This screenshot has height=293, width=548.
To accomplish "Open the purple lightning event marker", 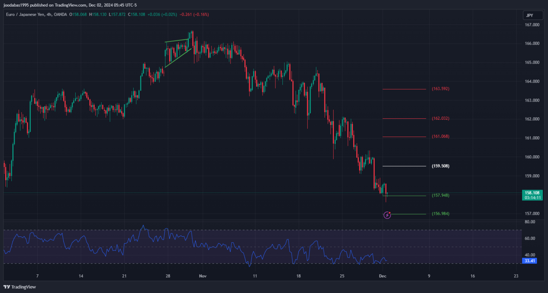I will coord(387,215).
